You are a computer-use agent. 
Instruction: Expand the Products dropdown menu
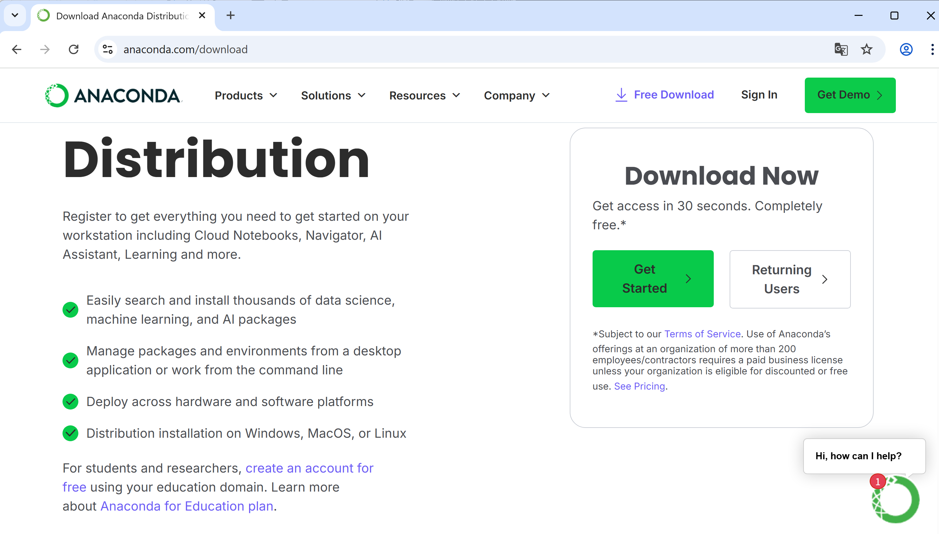246,95
